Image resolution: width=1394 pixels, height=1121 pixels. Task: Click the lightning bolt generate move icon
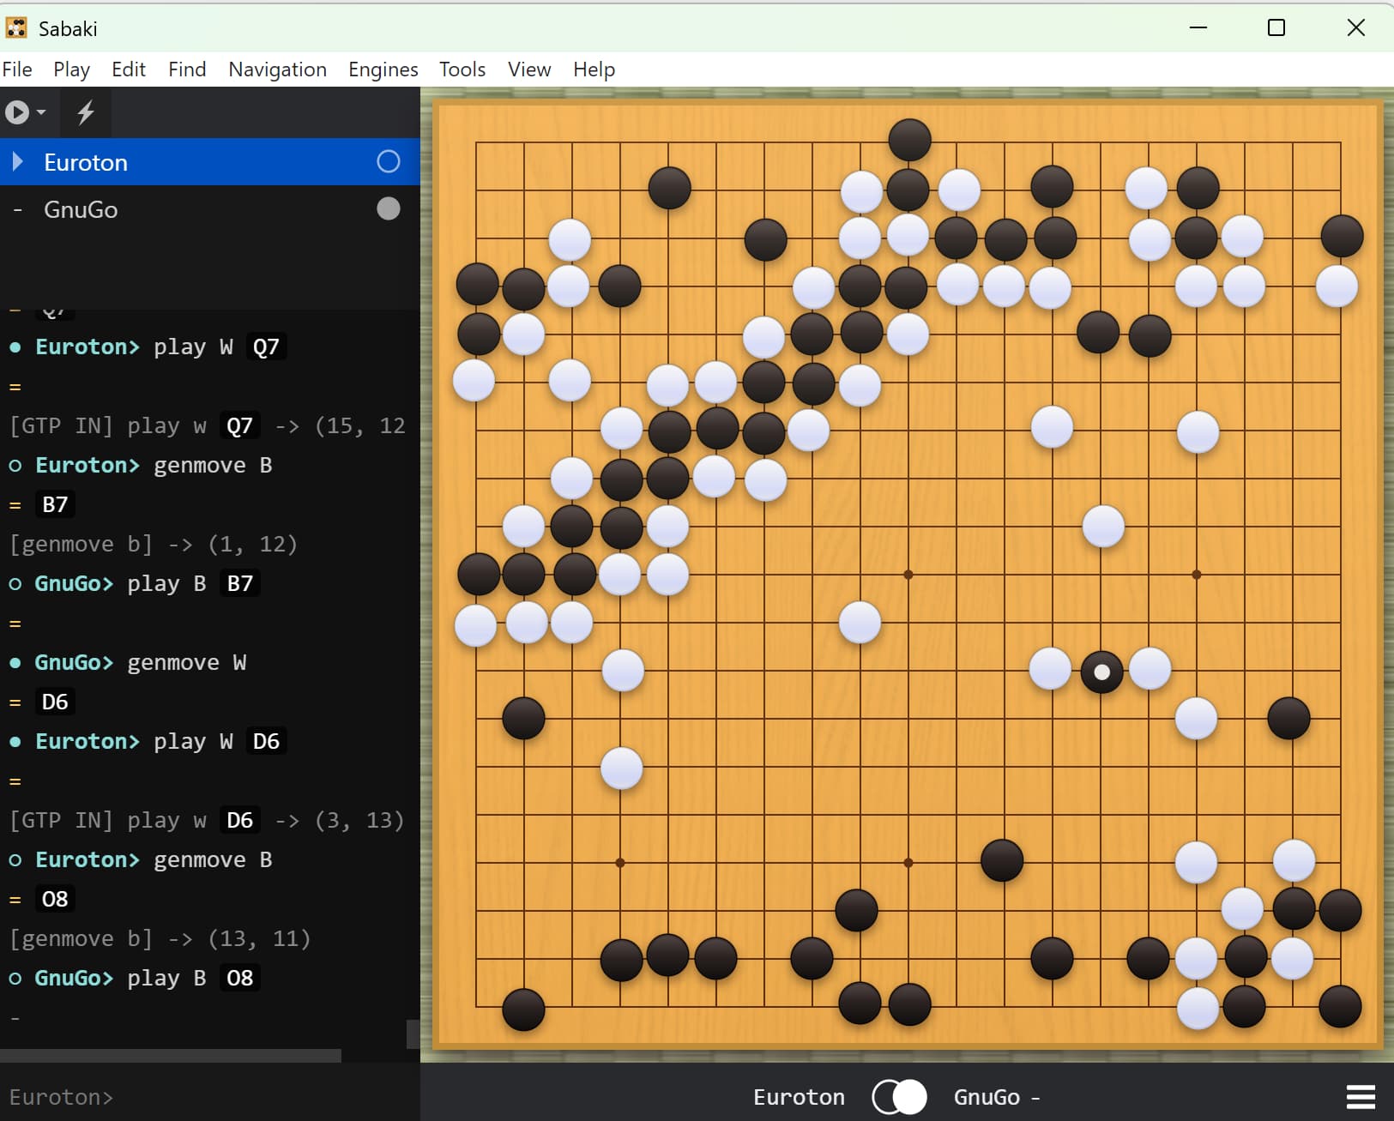coord(86,112)
